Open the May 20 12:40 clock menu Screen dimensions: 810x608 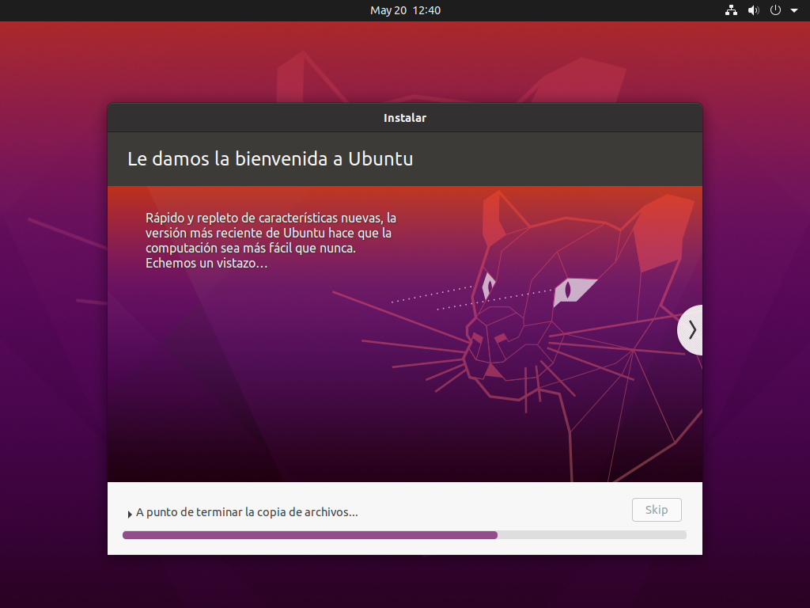coord(405,10)
